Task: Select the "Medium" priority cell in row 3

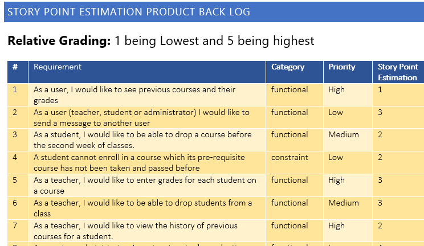Action: point(344,134)
